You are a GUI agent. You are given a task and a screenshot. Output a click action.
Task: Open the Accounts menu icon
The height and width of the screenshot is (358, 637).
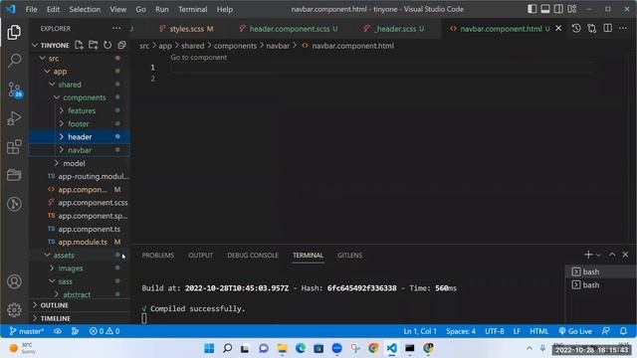[x=14, y=281]
